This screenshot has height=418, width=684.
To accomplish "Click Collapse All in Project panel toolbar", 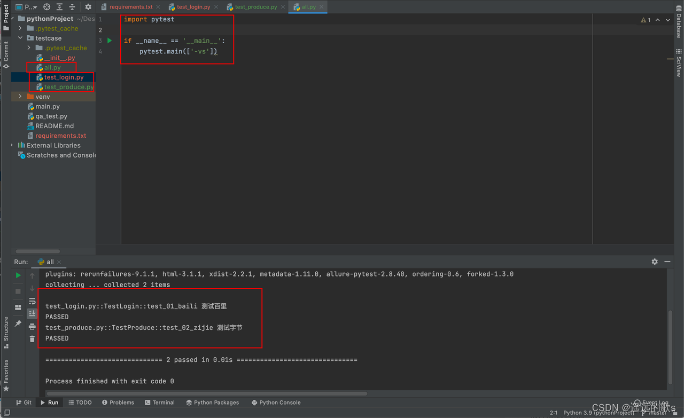I will [x=72, y=7].
